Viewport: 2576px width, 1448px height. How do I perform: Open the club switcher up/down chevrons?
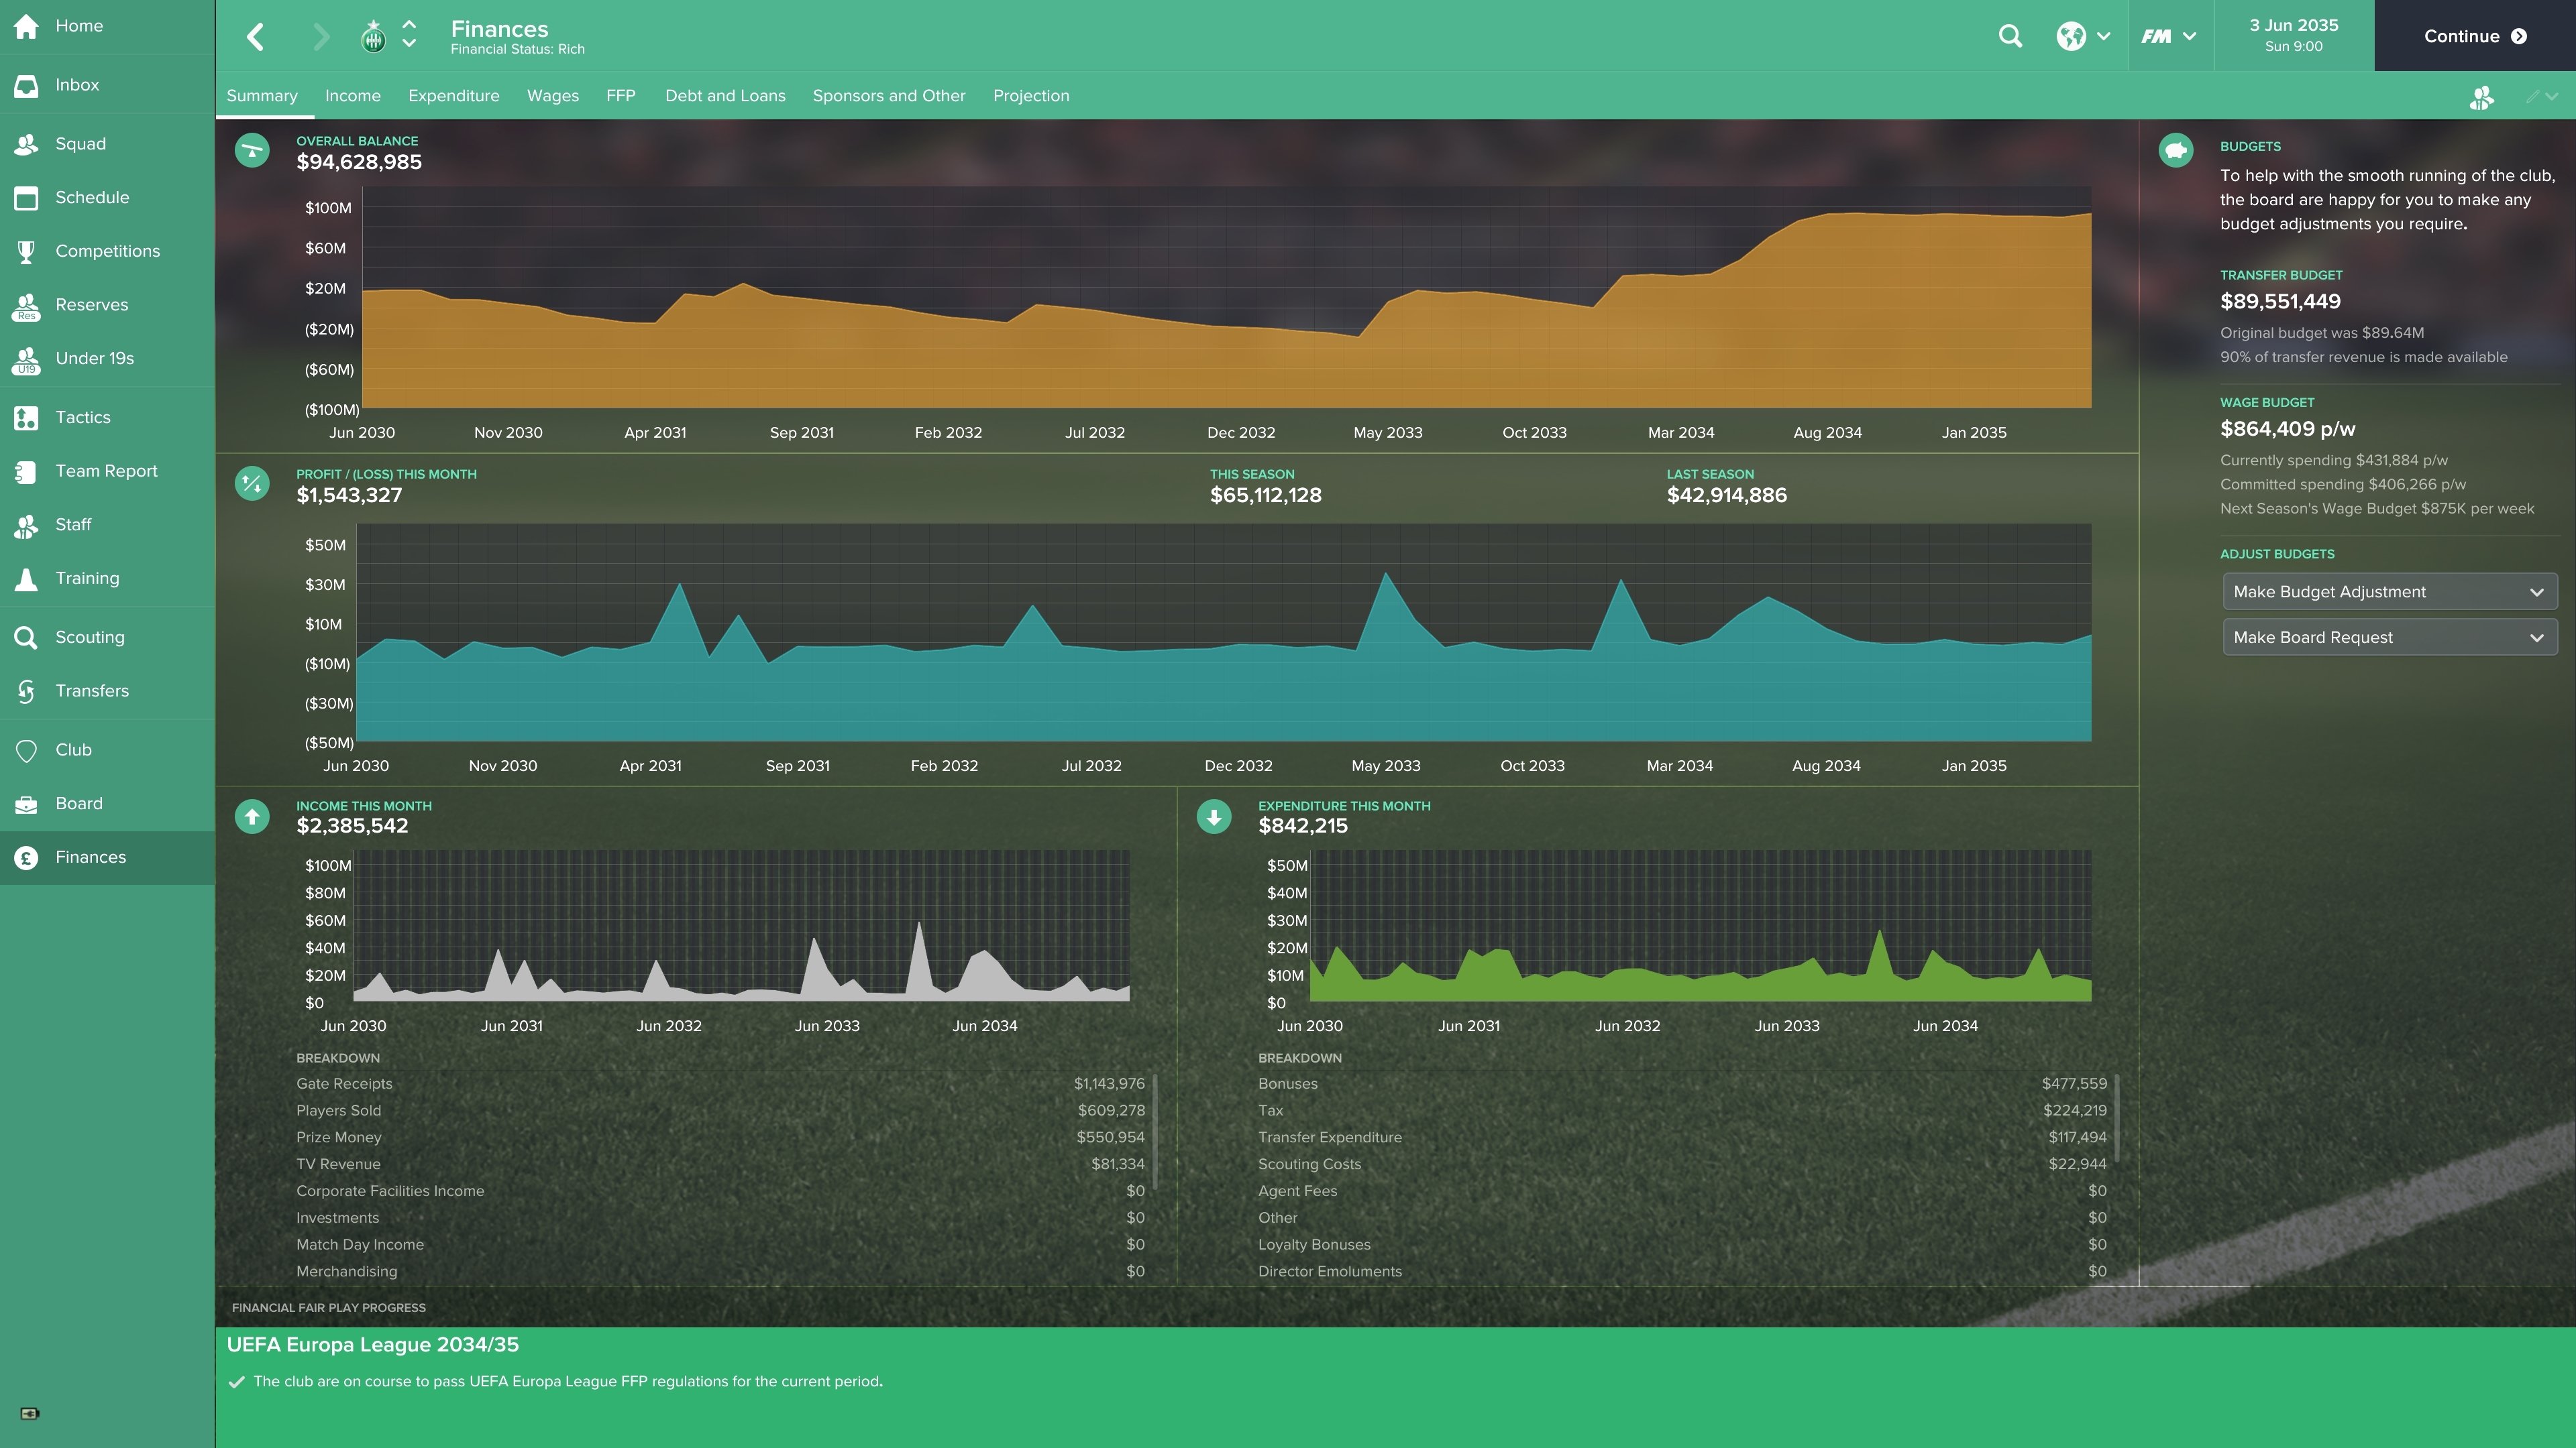[x=409, y=34]
